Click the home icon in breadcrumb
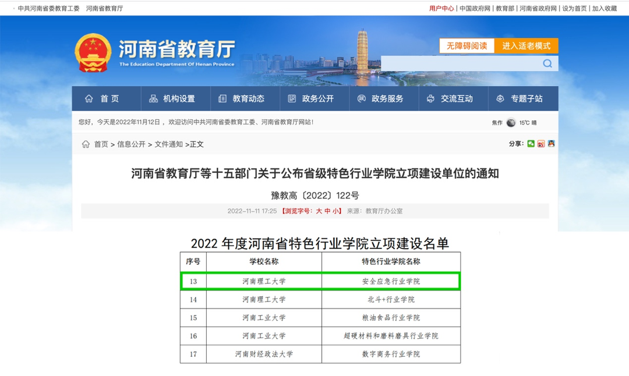The height and width of the screenshot is (376, 629). pyautogui.click(x=86, y=144)
